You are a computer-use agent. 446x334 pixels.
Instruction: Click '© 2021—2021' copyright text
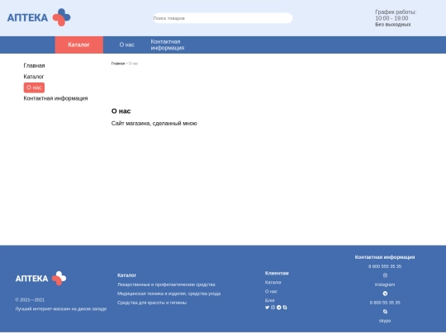(30, 300)
